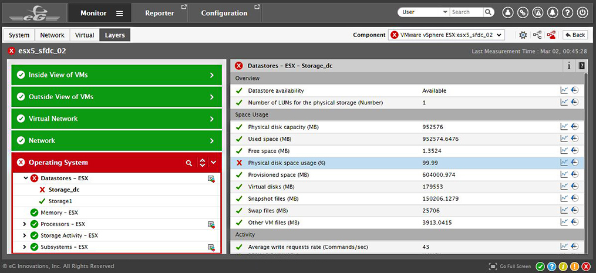Screen dimensions: 596x273
Task: Click the Datastores - ESX row detail icon
Action: click(x=211, y=178)
